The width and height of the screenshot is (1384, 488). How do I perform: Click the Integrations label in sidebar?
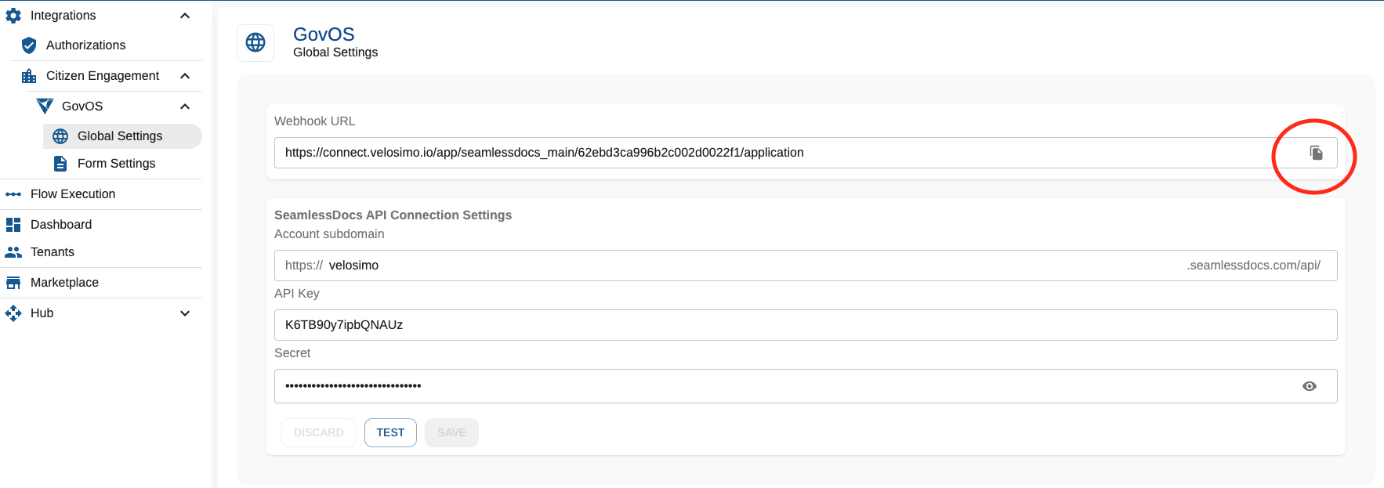(x=63, y=16)
